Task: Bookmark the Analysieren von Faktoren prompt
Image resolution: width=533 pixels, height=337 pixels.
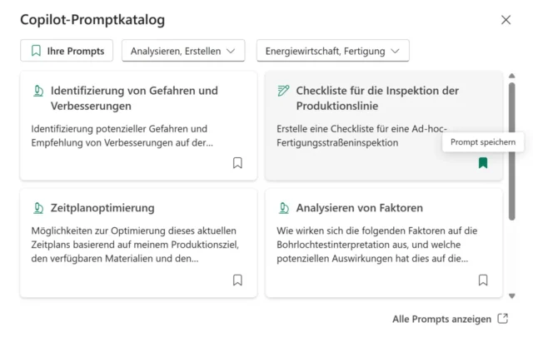Action: coord(483,280)
